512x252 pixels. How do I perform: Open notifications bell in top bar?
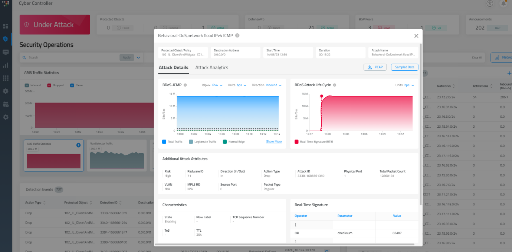click(503, 3)
